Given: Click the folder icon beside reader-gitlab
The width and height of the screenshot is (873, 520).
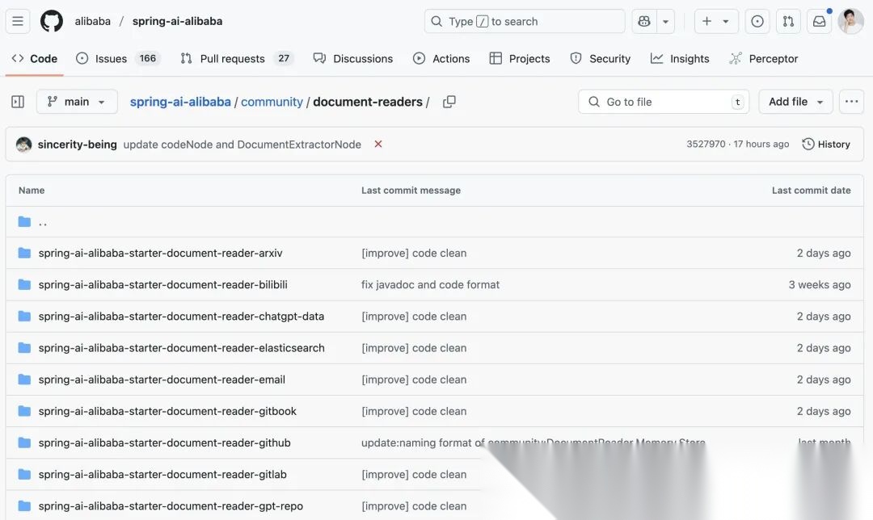Looking at the screenshot, I should (x=24, y=475).
